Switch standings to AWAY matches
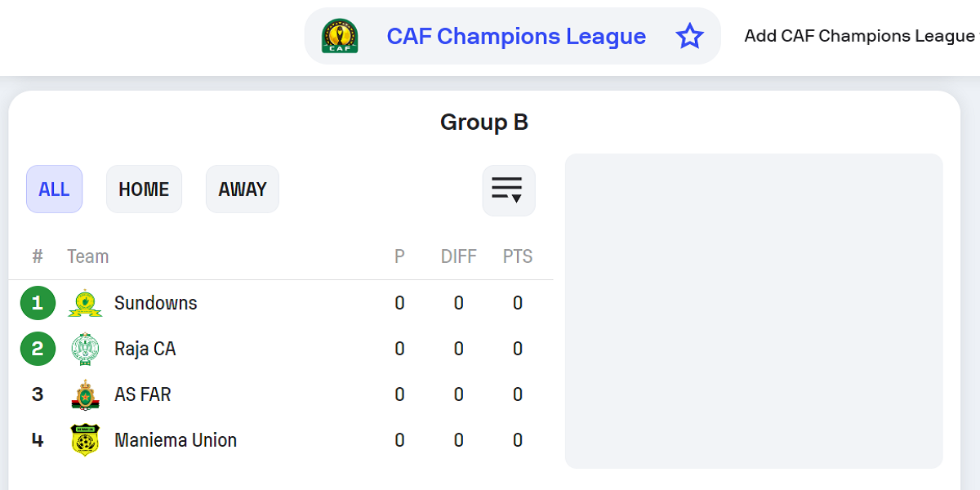 coord(243,189)
